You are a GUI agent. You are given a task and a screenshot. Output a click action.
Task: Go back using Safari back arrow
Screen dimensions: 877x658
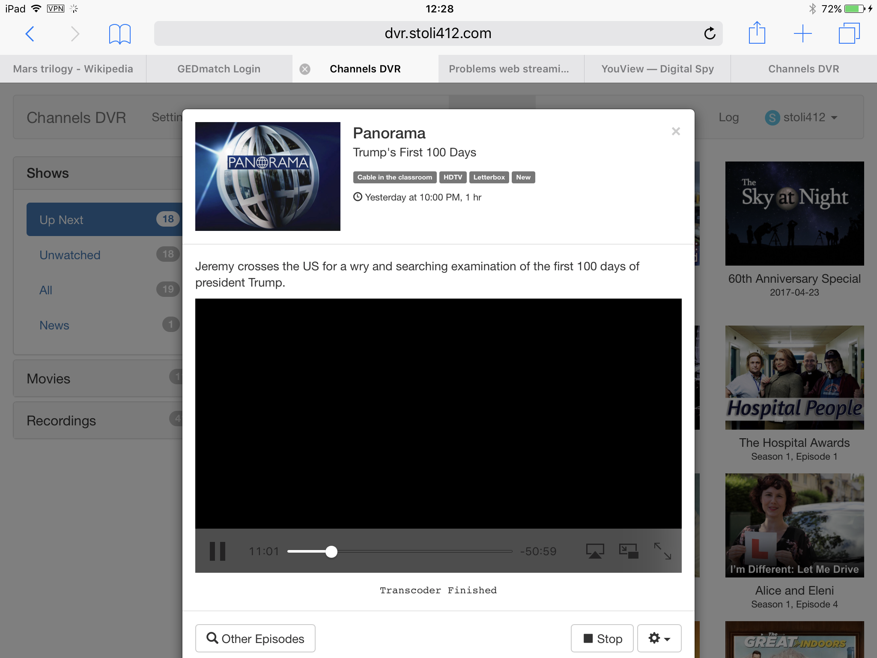point(30,33)
